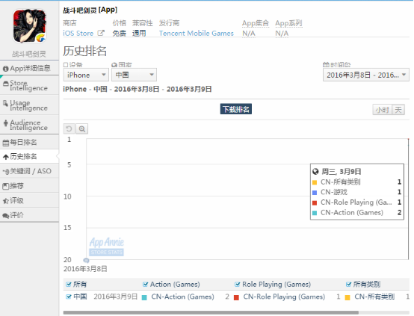Click the external link icon after iOS Store

tap(101, 33)
